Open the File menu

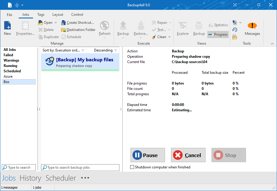pyautogui.click(x=10, y=15)
